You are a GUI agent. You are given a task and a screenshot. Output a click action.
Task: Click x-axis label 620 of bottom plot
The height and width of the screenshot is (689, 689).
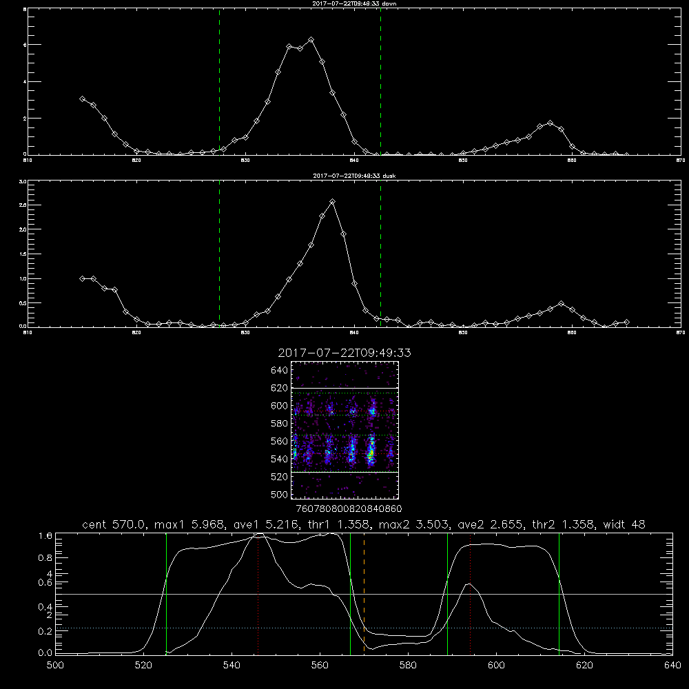click(584, 666)
